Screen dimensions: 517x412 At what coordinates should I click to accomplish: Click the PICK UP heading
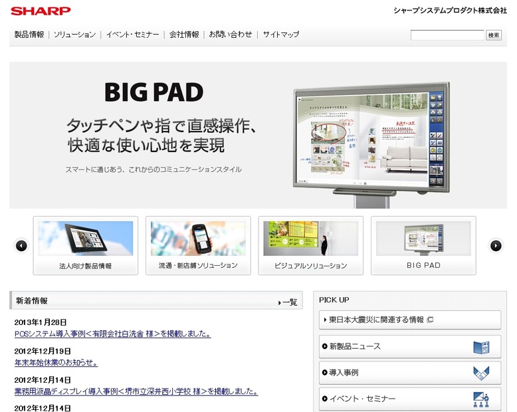334,300
